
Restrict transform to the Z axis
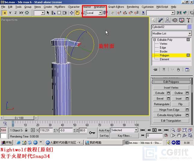click(16, 13)
